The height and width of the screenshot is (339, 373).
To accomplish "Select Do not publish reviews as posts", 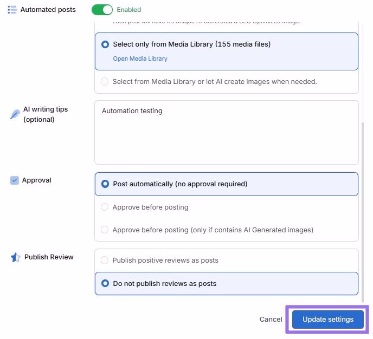I will 105,284.
